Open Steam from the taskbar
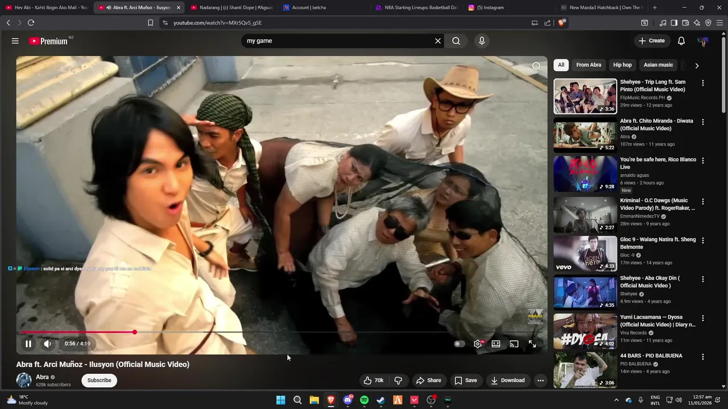 381,400
